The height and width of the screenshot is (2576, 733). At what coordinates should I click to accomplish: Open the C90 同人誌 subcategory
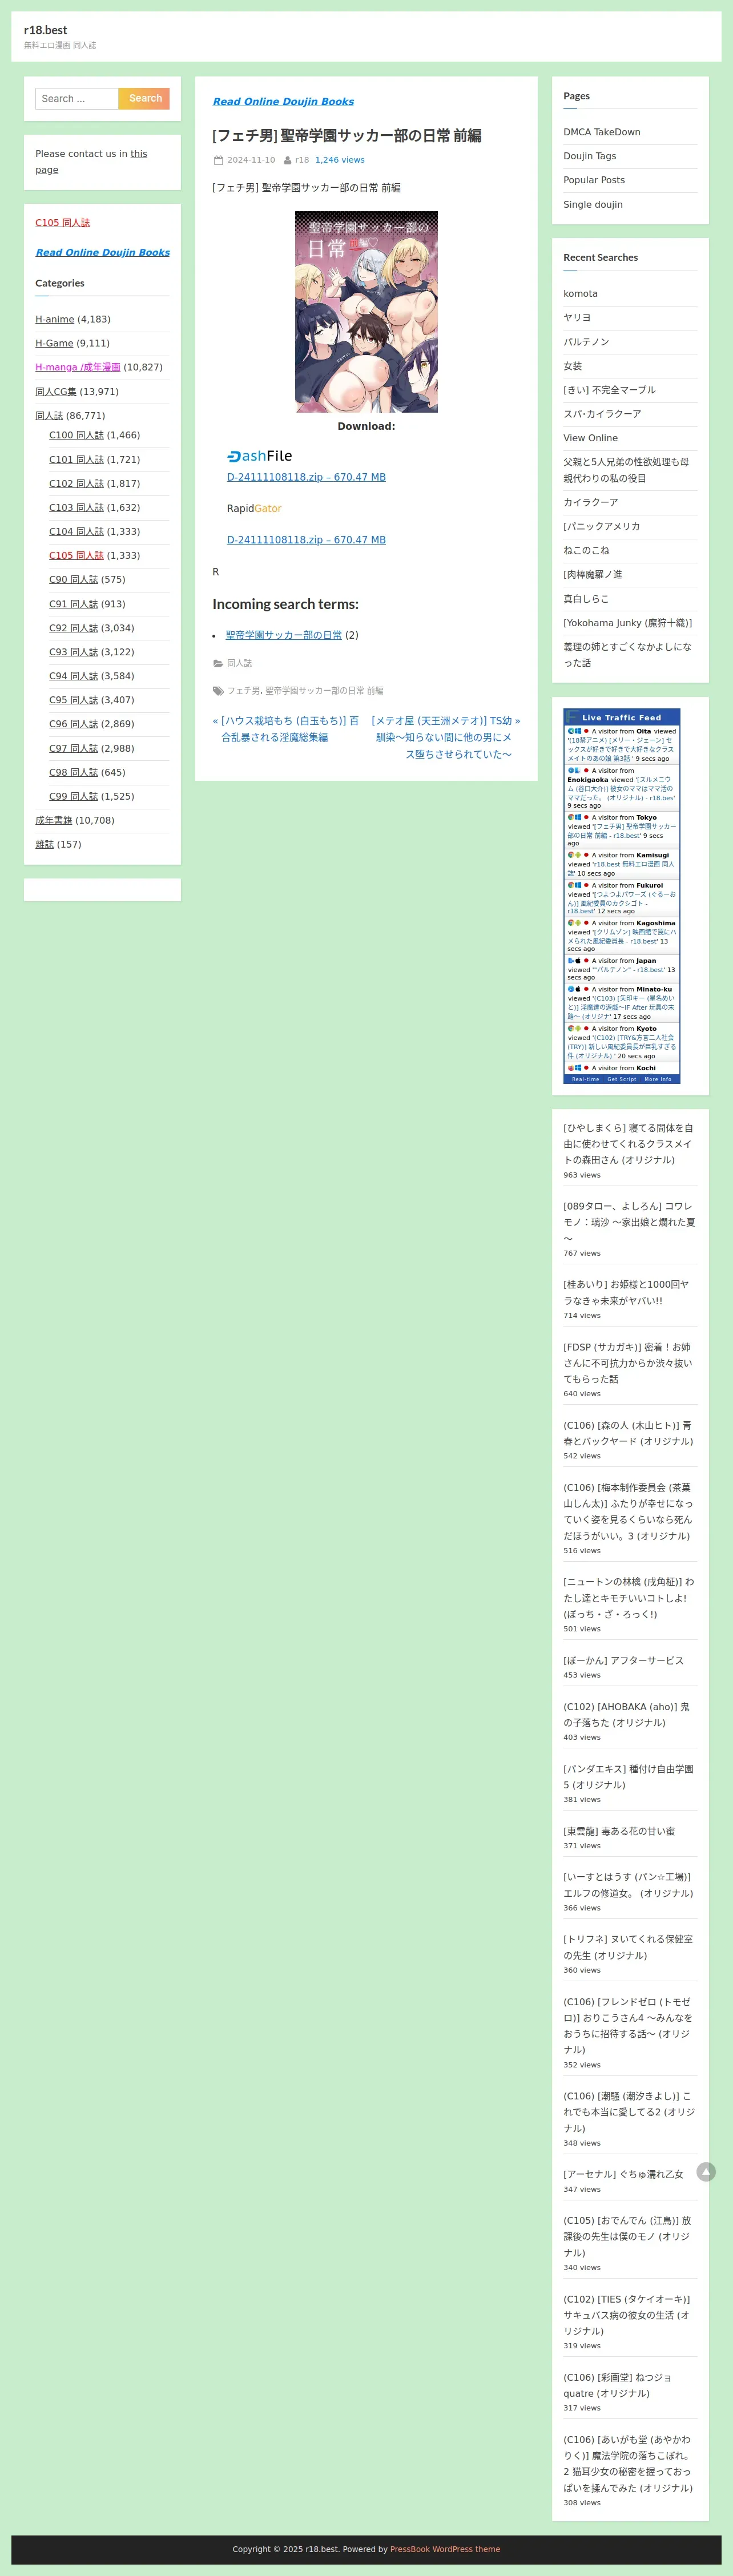click(x=74, y=579)
